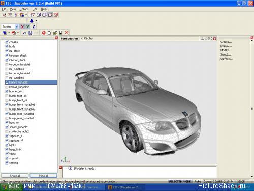254x191 pixels.
Task: Click the viewport fit-all icon
Action: coord(210,39)
